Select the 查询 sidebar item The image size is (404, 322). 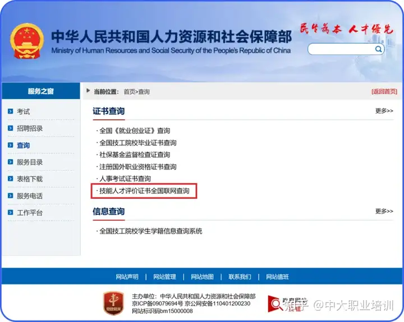click(23, 145)
